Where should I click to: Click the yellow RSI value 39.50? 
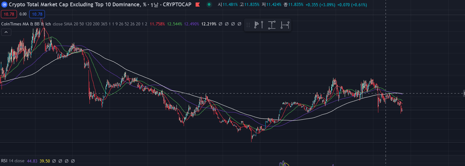point(45,161)
